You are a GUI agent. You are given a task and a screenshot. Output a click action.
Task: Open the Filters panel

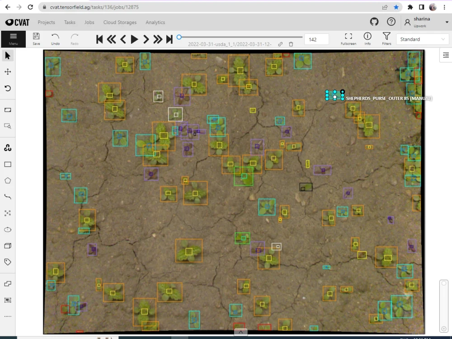(x=386, y=38)
